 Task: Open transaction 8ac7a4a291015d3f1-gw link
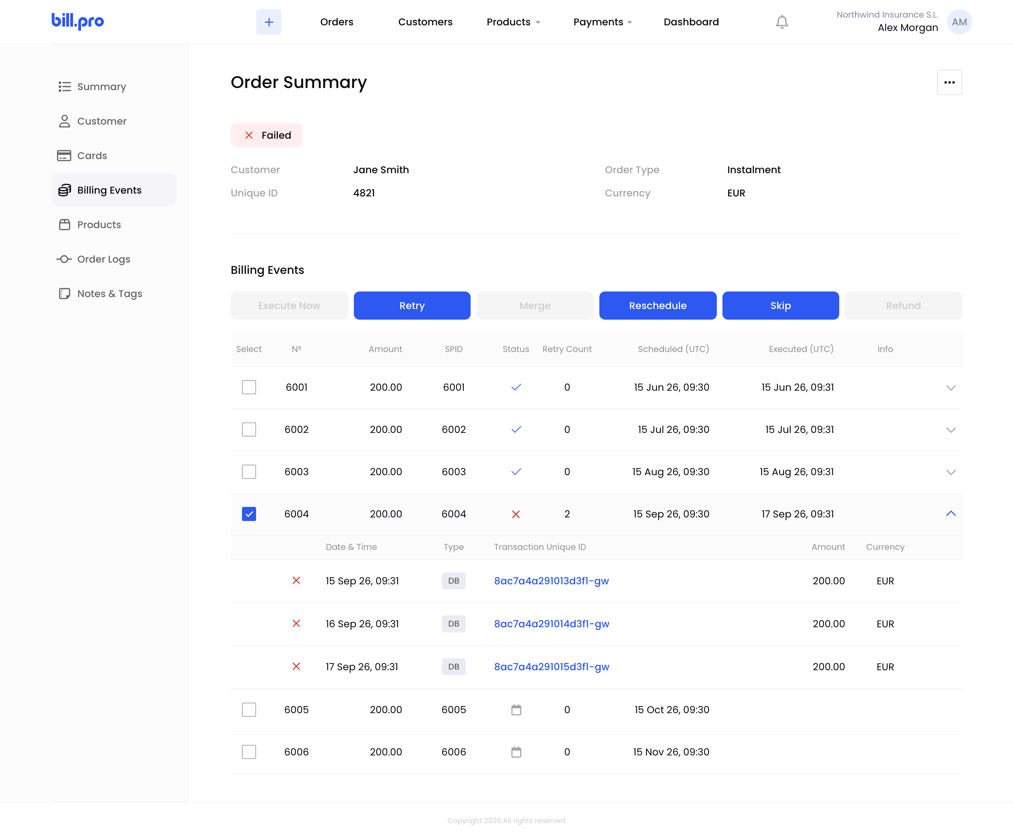click(551, 667)
